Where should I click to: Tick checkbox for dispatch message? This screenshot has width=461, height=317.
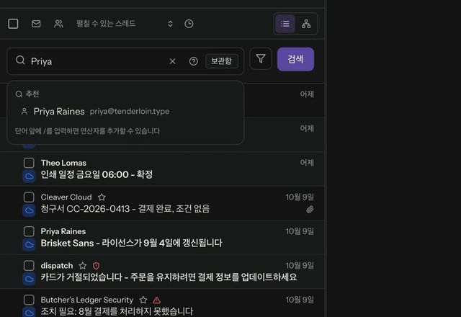click(x=29, y=266)
